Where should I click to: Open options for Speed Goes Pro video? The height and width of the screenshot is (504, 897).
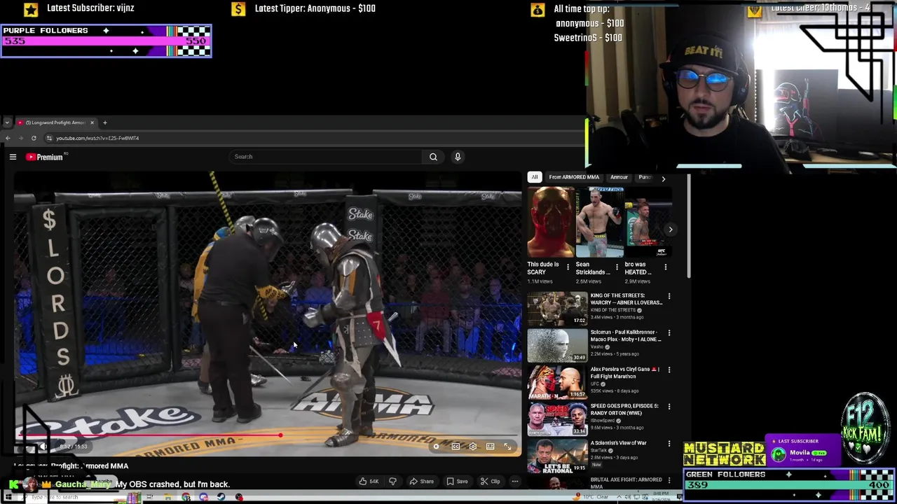669,407
